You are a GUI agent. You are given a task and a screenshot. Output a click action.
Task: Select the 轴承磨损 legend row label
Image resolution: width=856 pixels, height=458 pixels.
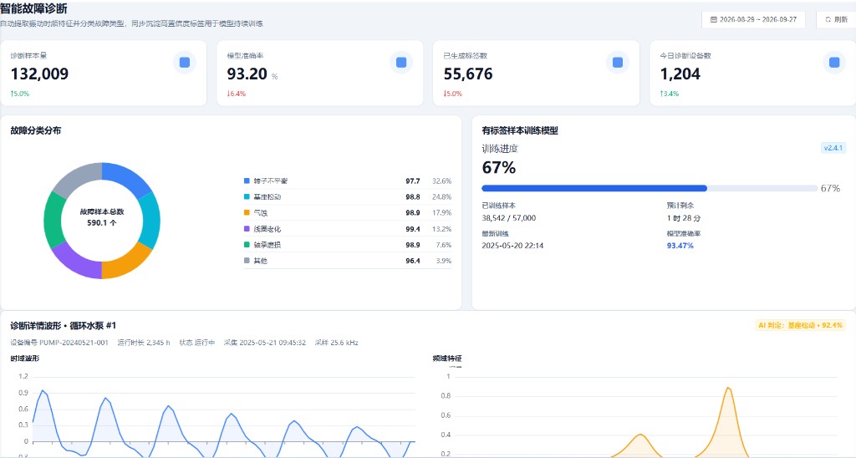click(x=267, y=245)
